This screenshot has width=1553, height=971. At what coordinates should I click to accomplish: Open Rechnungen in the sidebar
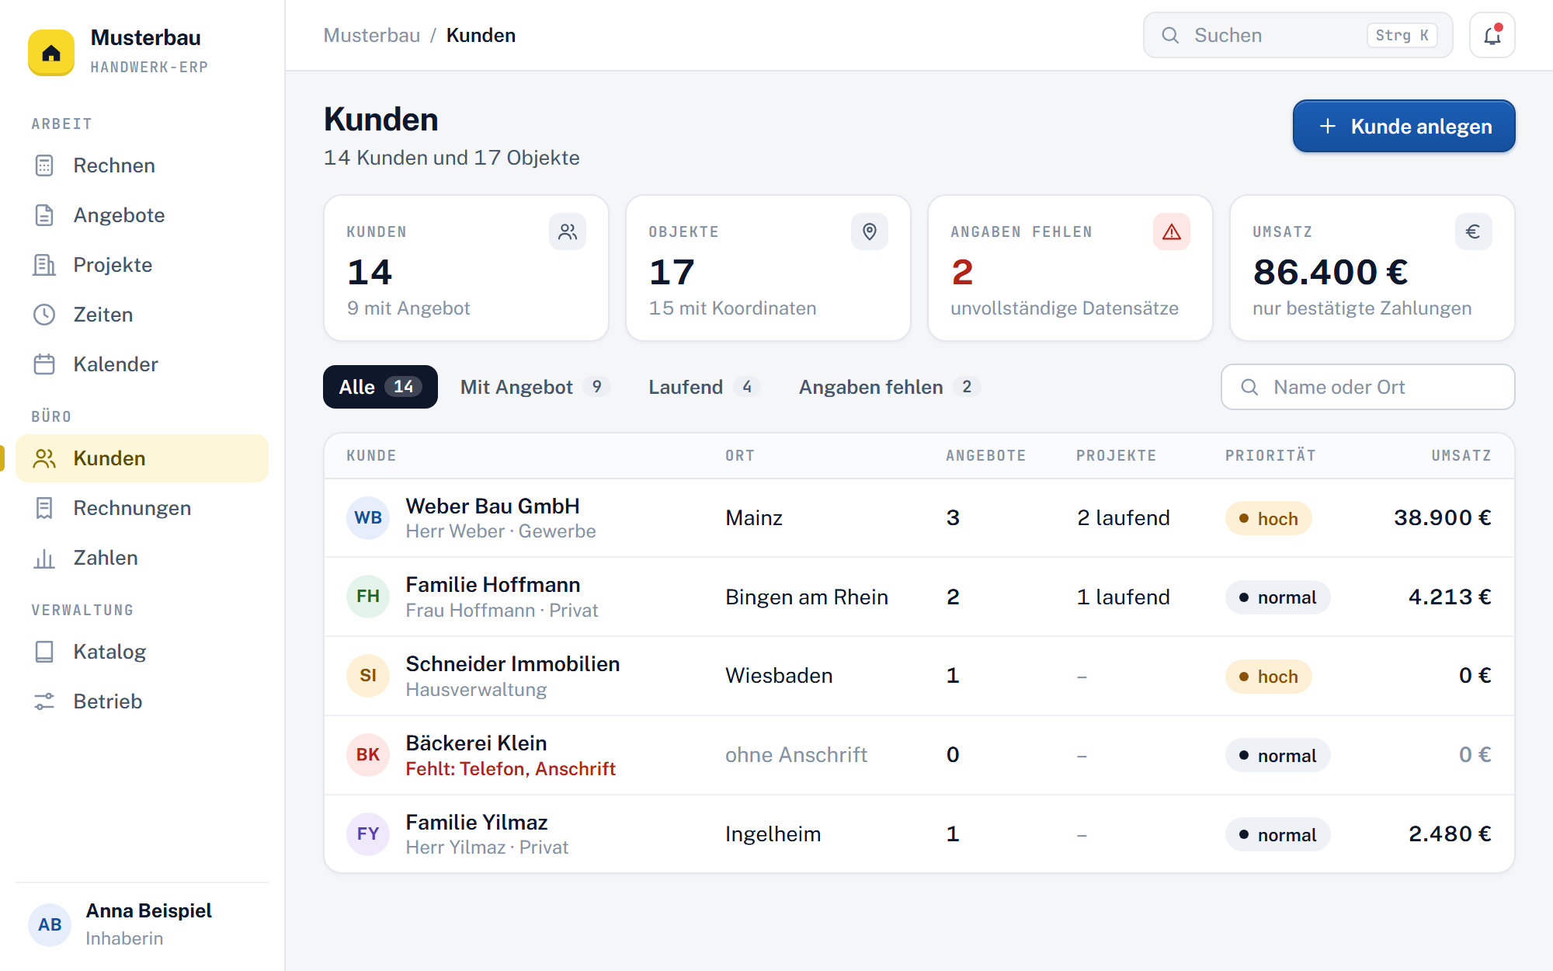point(142,508)
